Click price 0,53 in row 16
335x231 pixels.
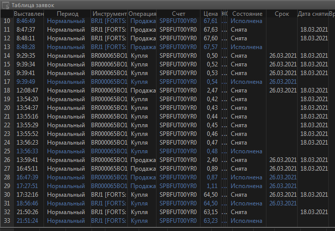[212, 73]
